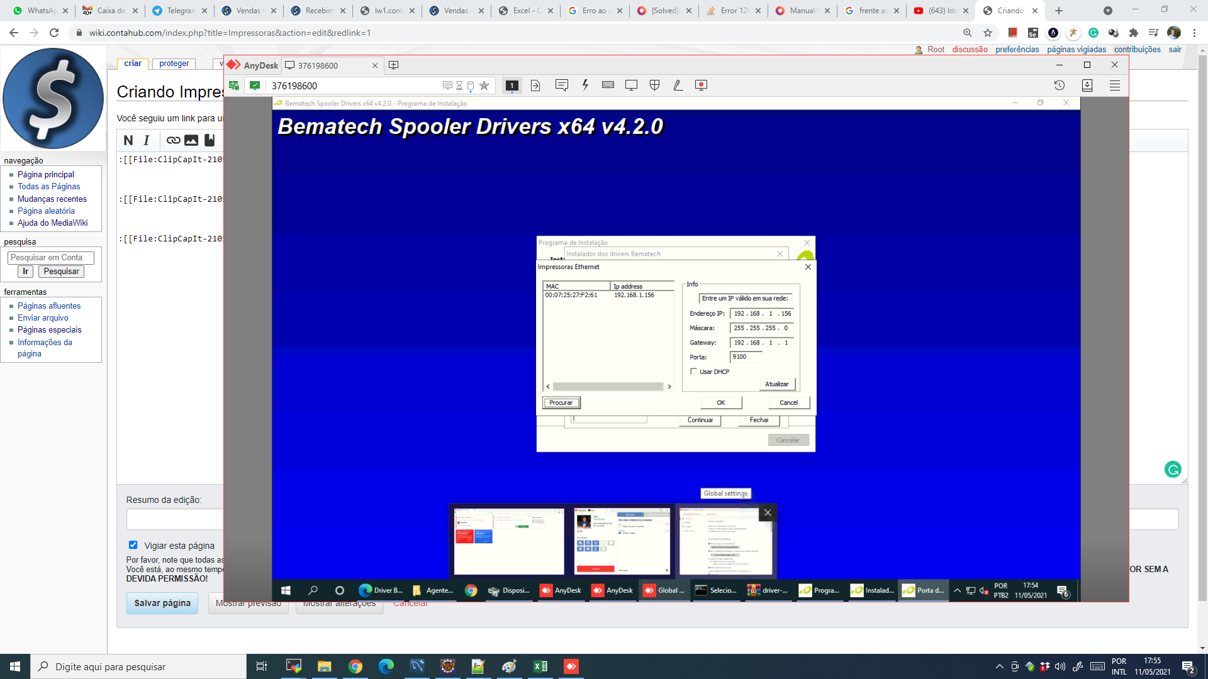
Task: Activate AnyDesk whiteboard pen icon
Action: click(678, 85)
